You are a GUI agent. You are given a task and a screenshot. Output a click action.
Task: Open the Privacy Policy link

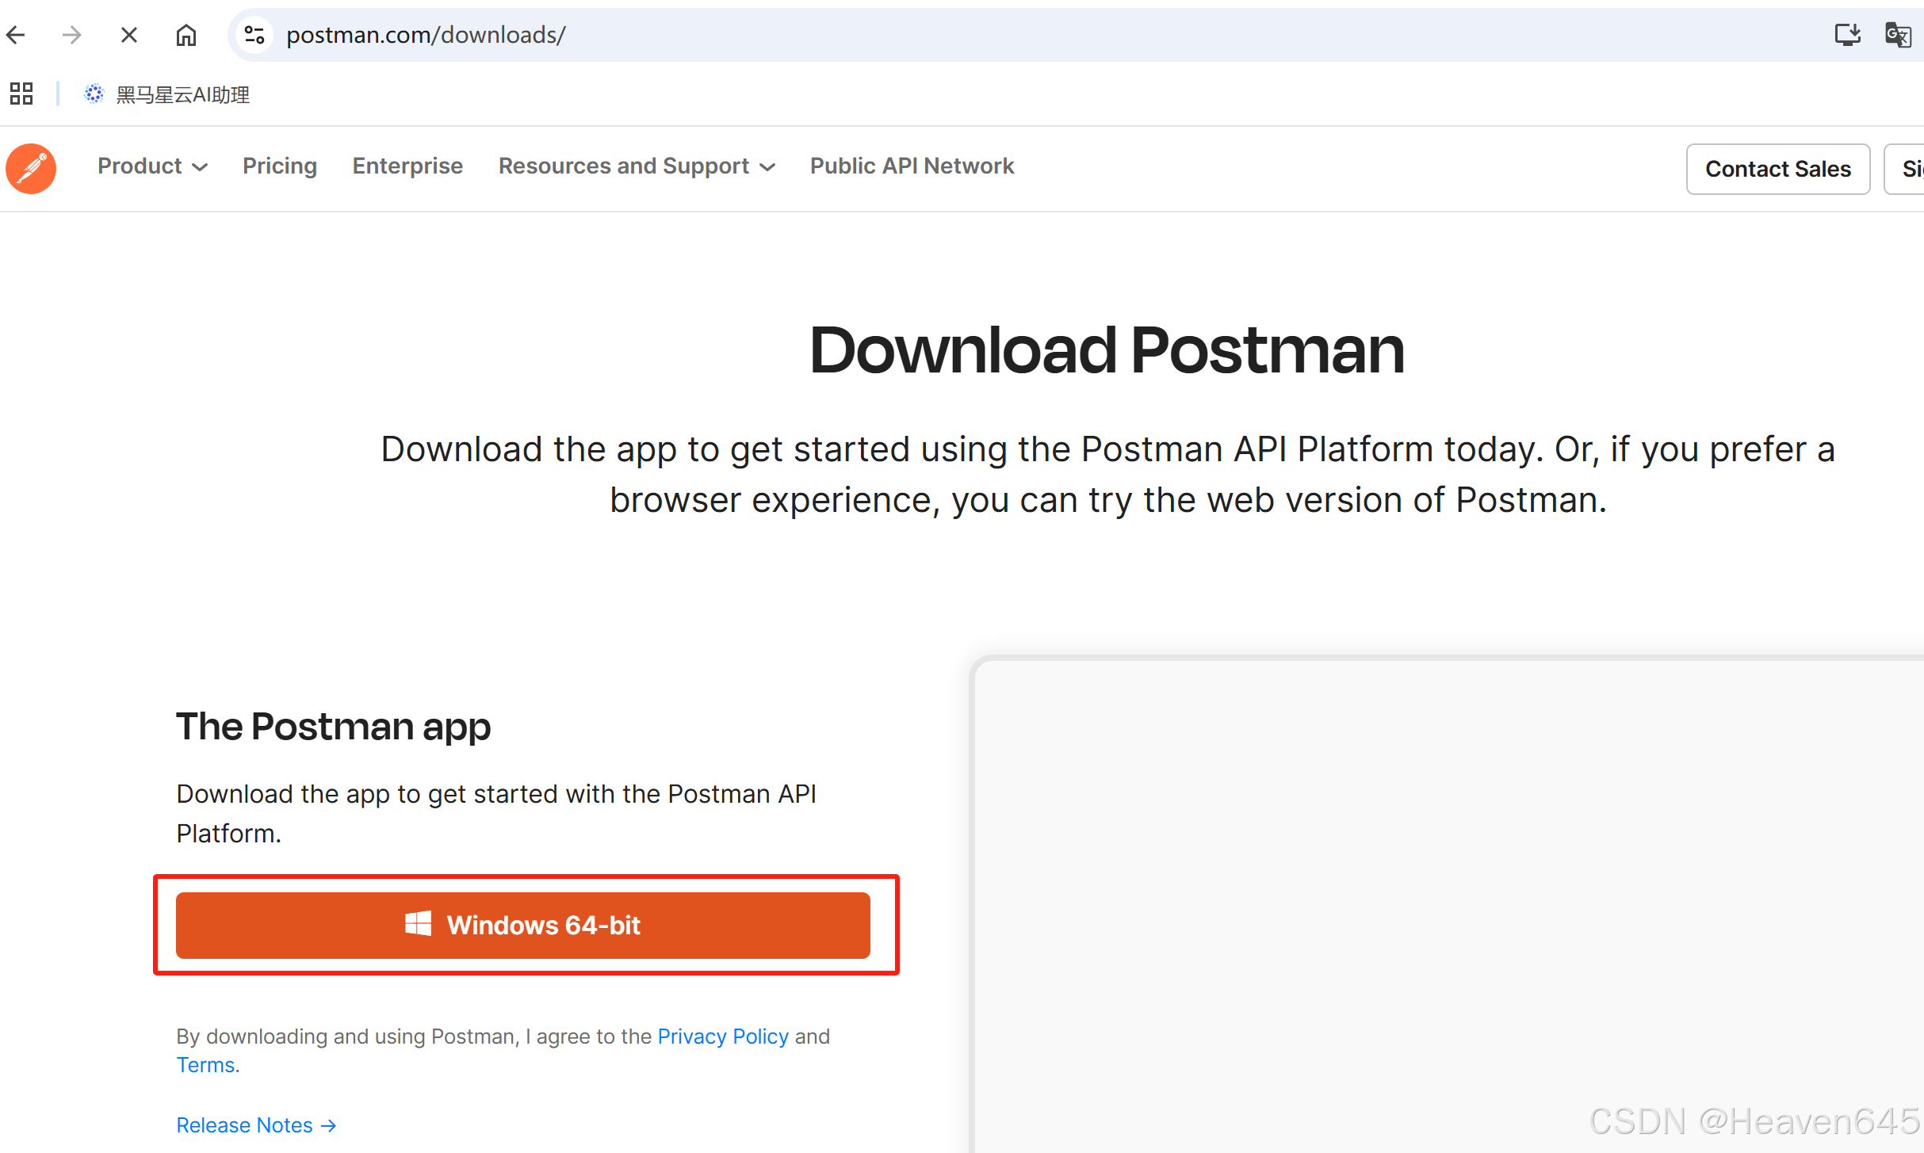723,1037
